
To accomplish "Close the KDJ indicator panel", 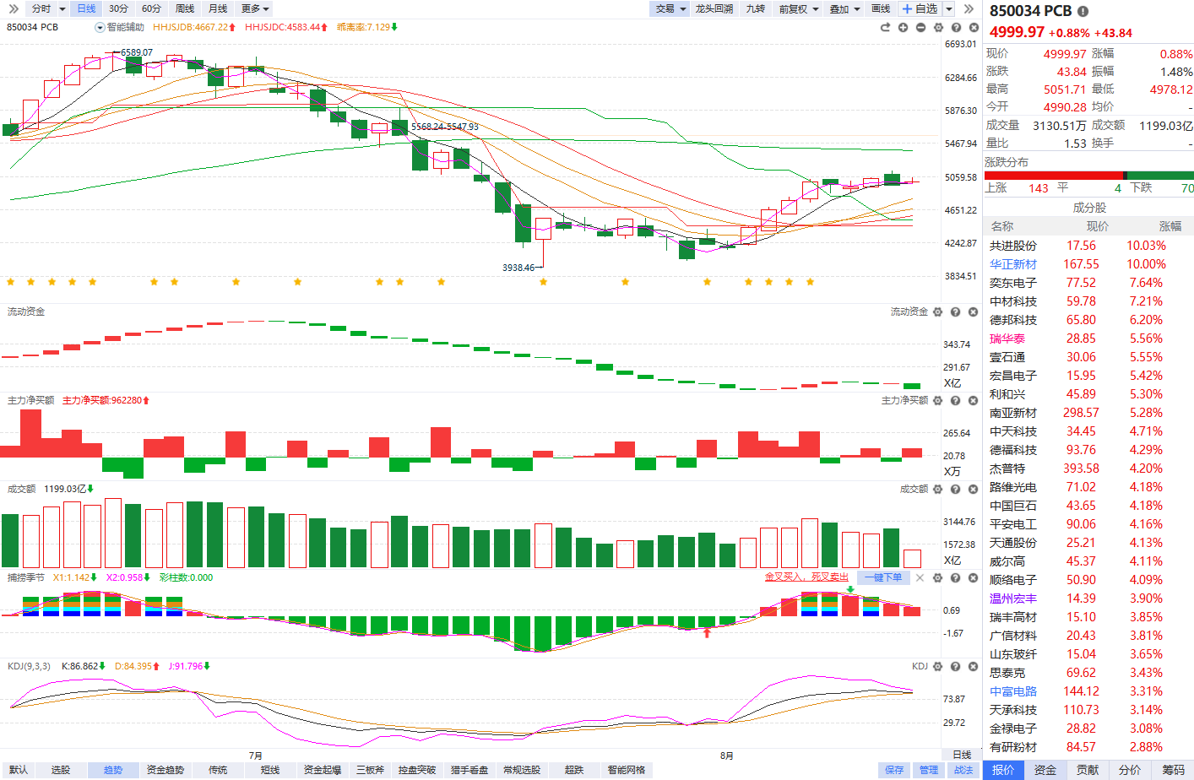I will pos(973,666).
